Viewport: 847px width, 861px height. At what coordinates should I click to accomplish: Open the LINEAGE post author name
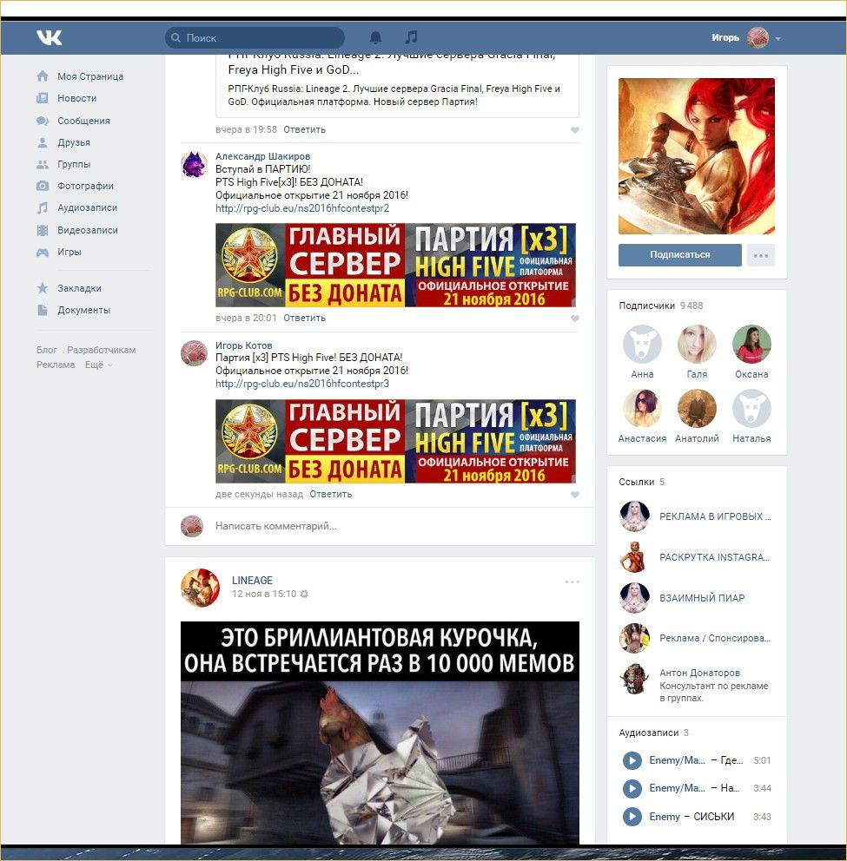(x=252, y=581)
